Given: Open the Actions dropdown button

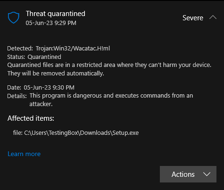Looking at the screenshot, I should click(188, 174).
